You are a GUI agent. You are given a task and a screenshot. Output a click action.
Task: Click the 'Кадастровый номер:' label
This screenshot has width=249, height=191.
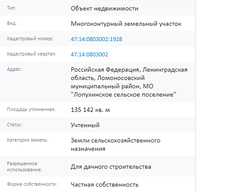pyautogui.click(x=30, y=38)
